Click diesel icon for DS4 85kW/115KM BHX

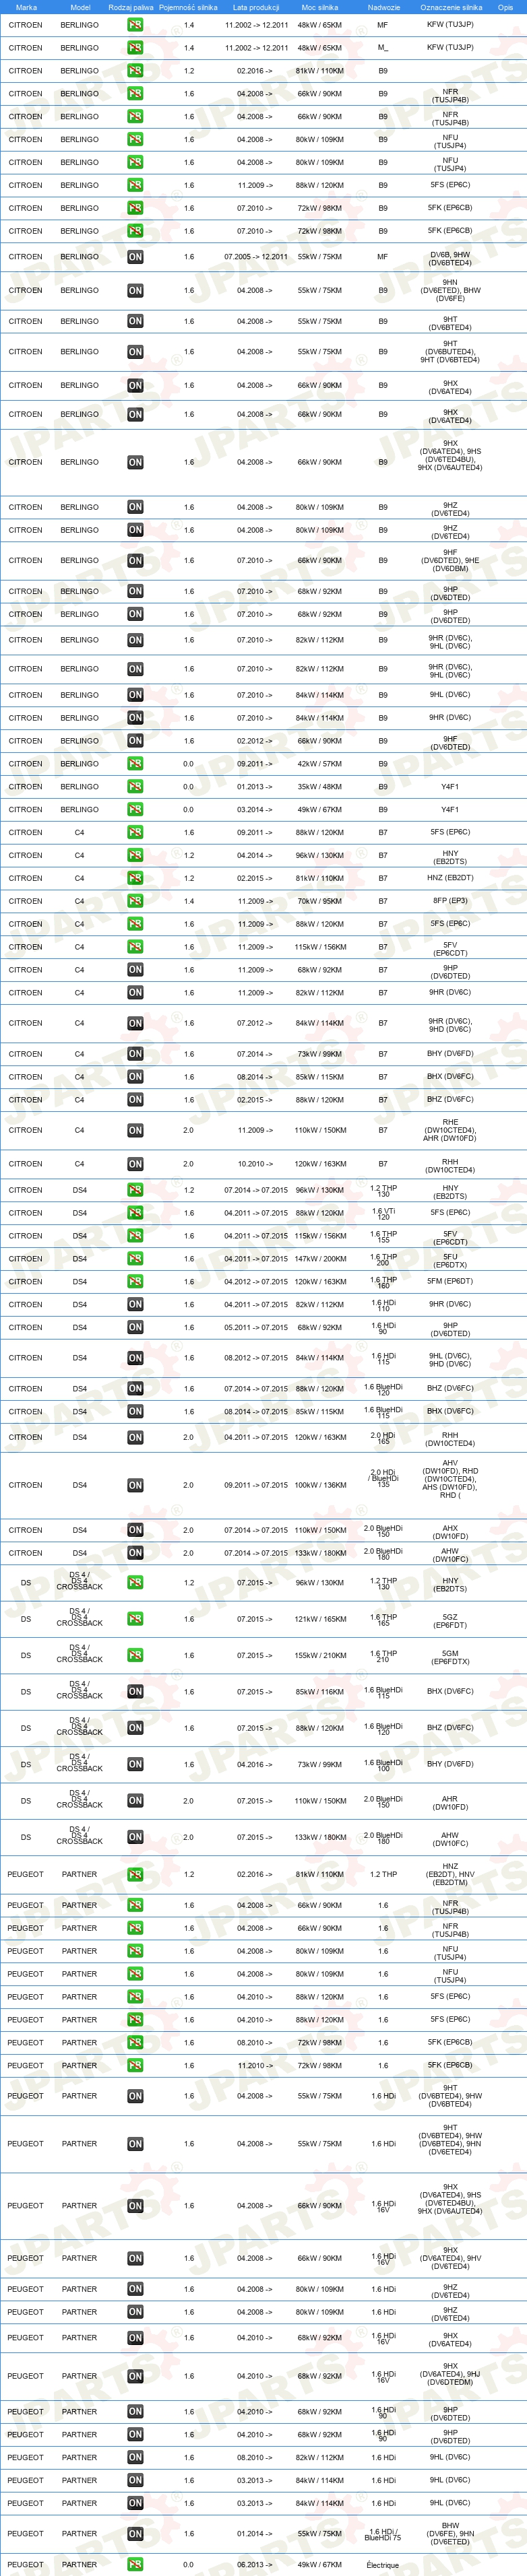tap(135, 1412)
